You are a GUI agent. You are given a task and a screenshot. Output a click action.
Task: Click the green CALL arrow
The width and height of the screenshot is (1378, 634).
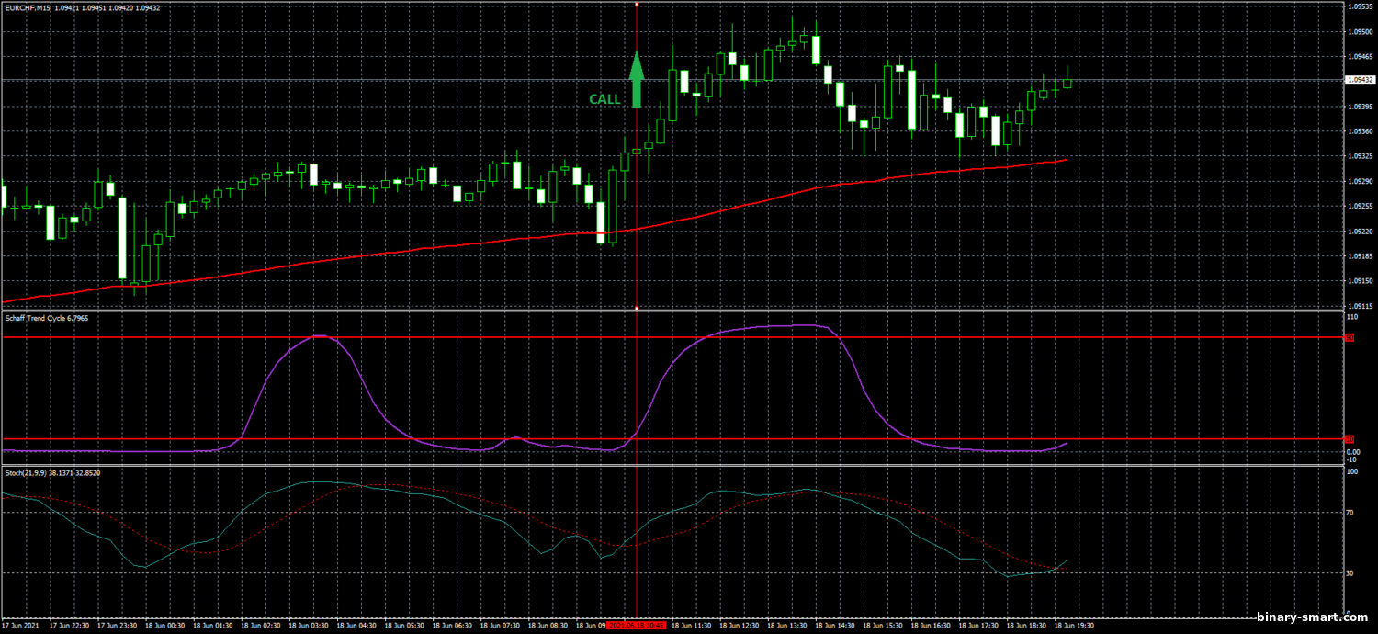636,80
